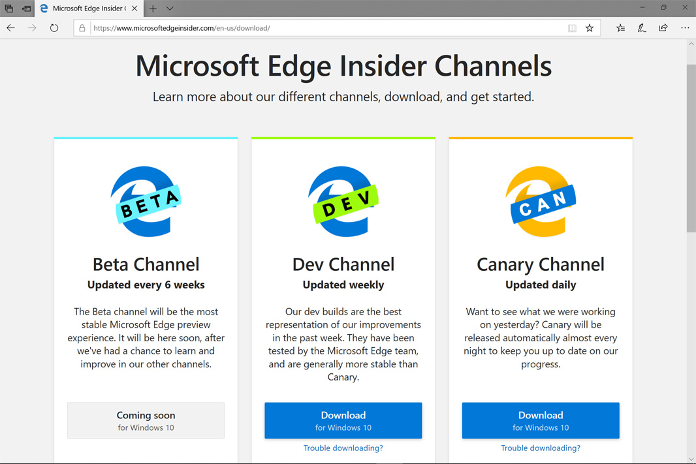This screenshot has height=464, width=696.
Task: Download Canary Channel for Windows 10
Action: [x=540, y=420]
